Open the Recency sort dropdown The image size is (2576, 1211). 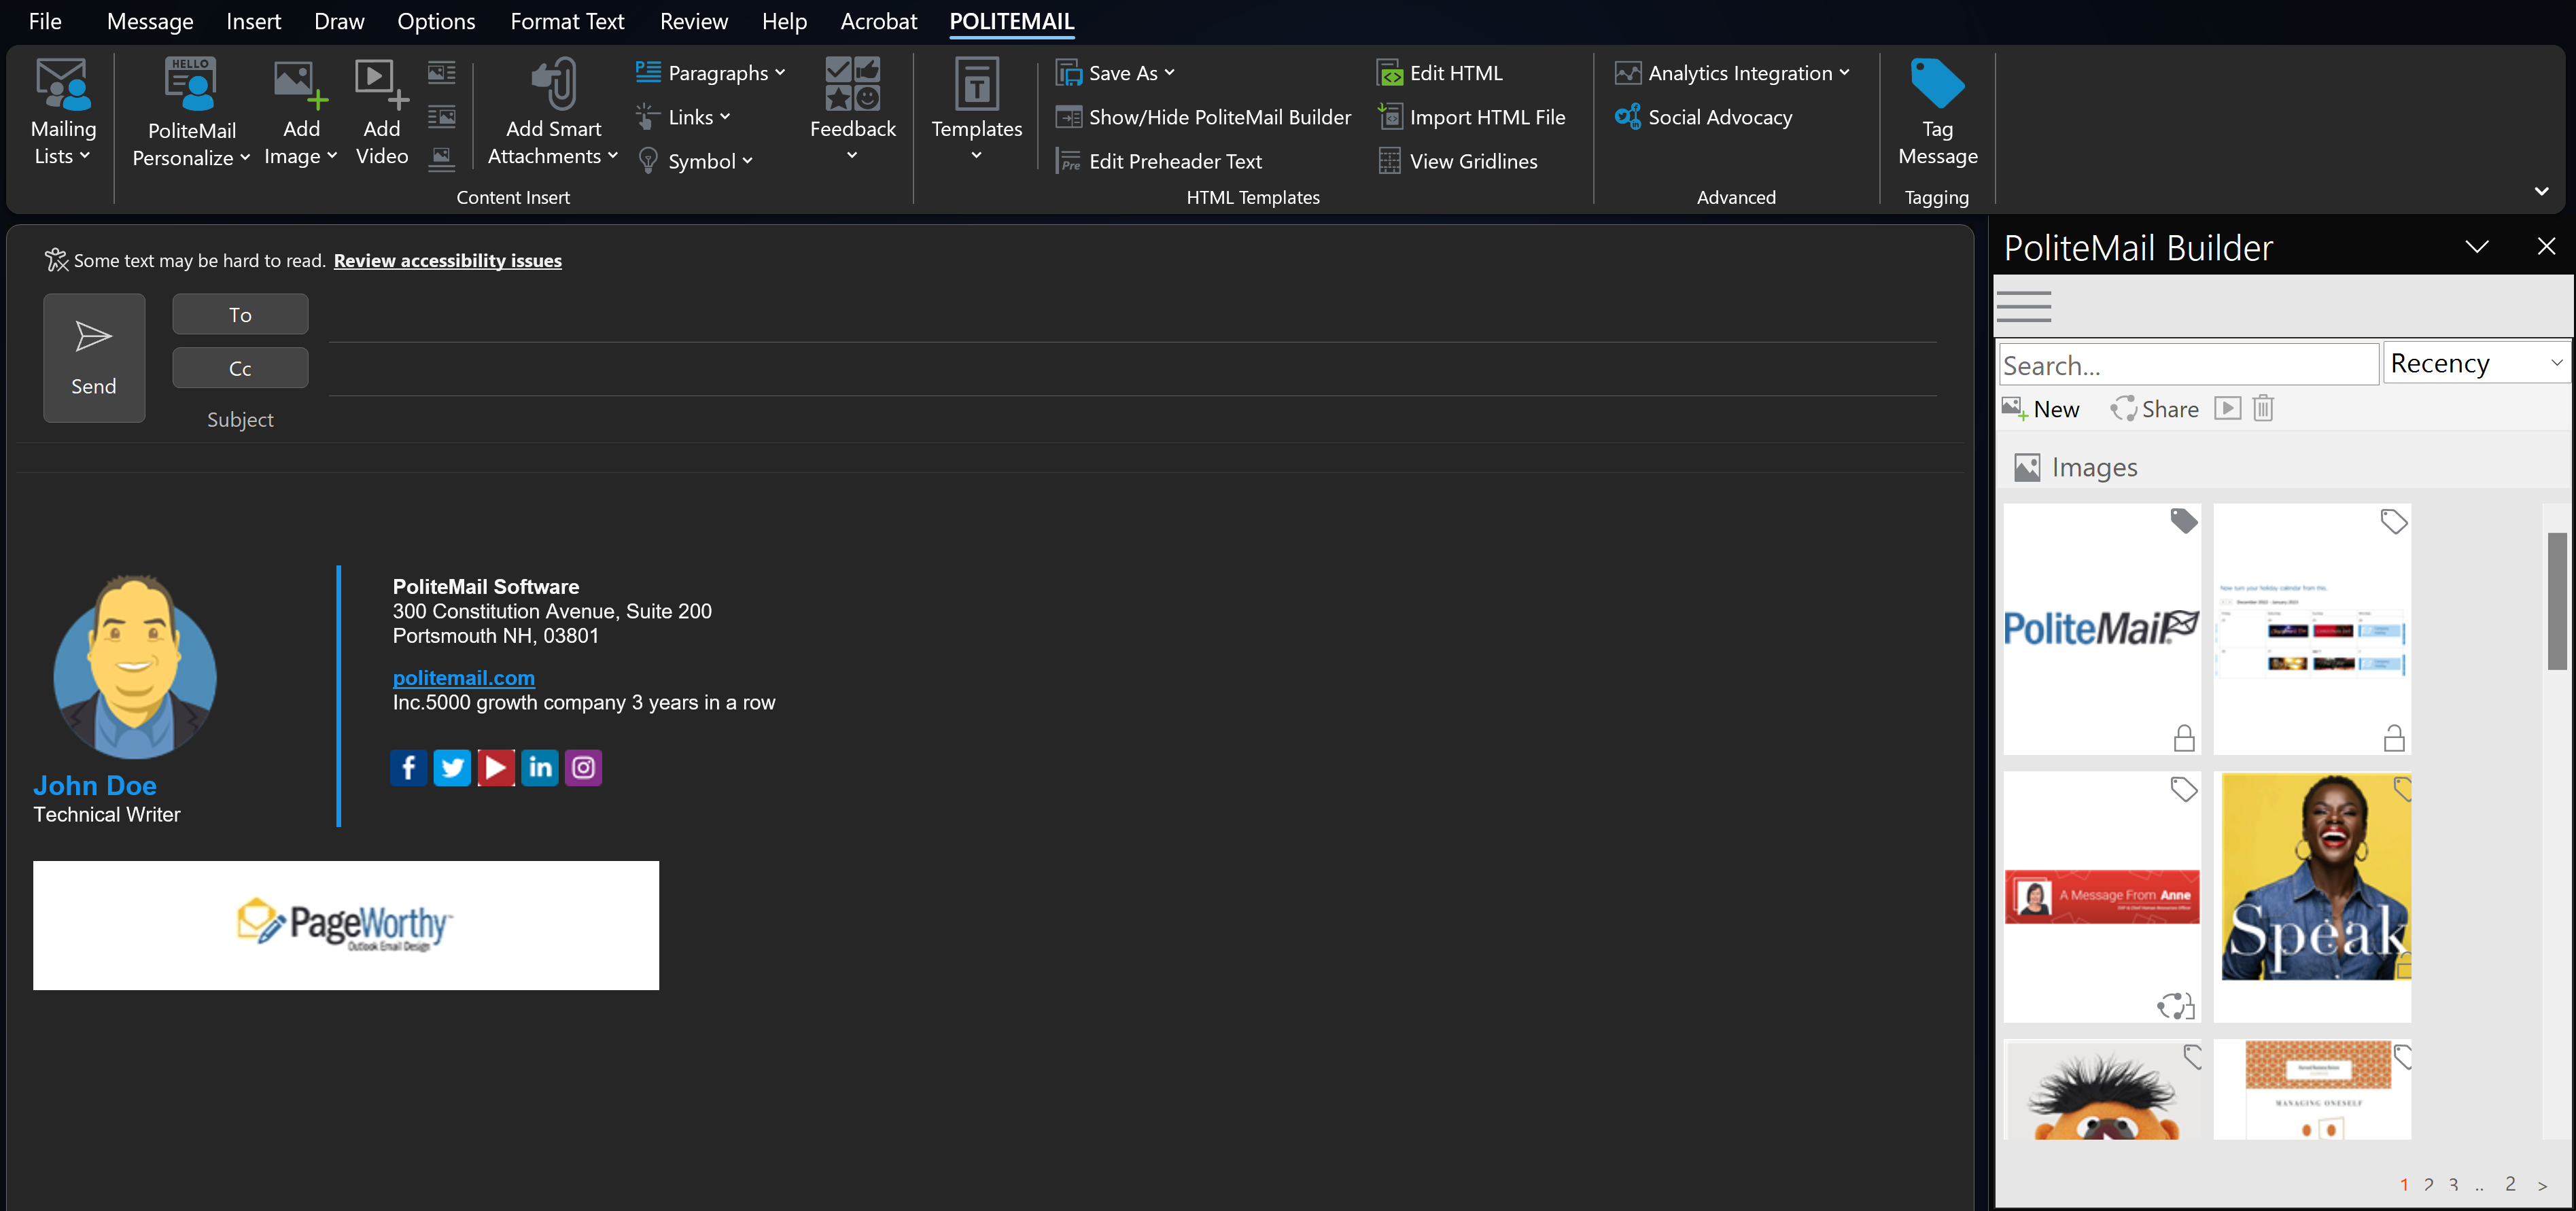coord(2475,363)
